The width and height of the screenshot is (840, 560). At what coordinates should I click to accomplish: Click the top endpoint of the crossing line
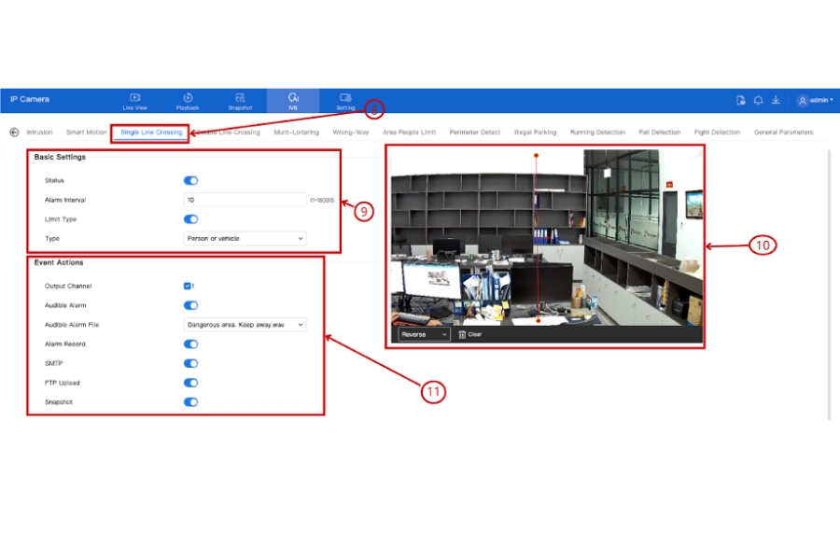[x=537, y=156]
